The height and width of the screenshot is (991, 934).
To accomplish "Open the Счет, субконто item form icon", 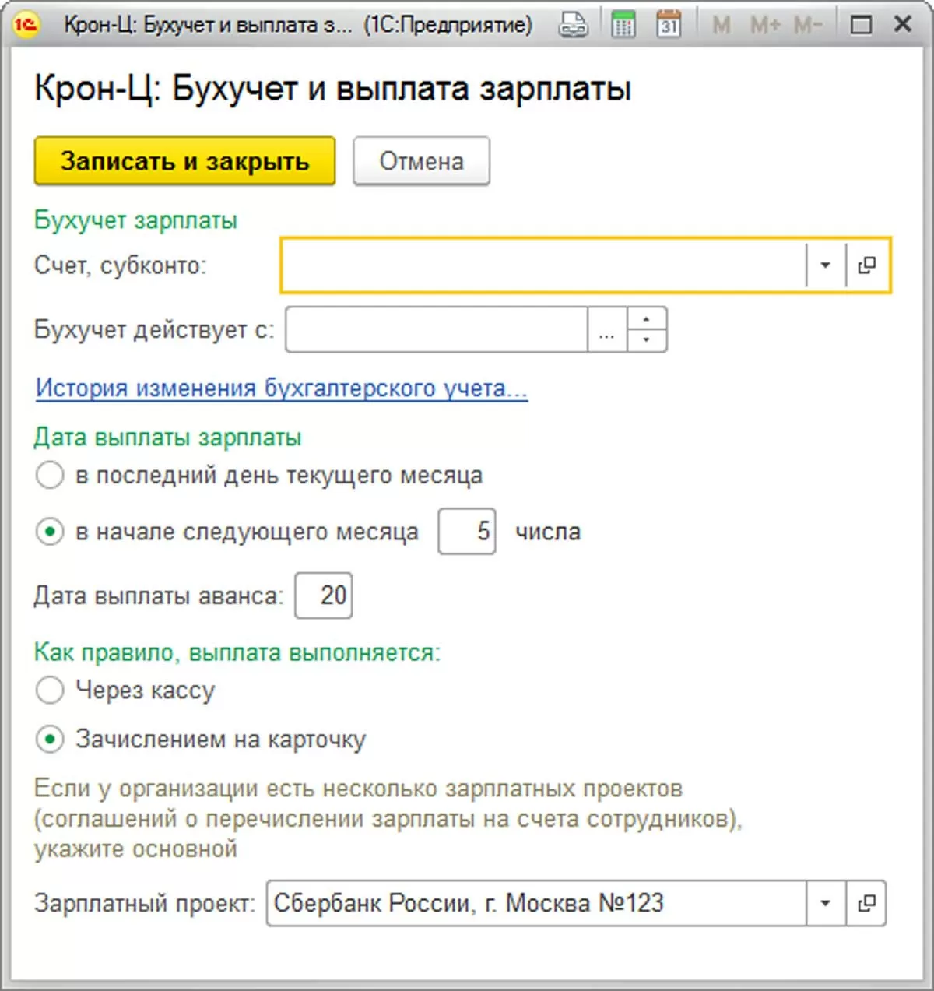I will 866,265.
